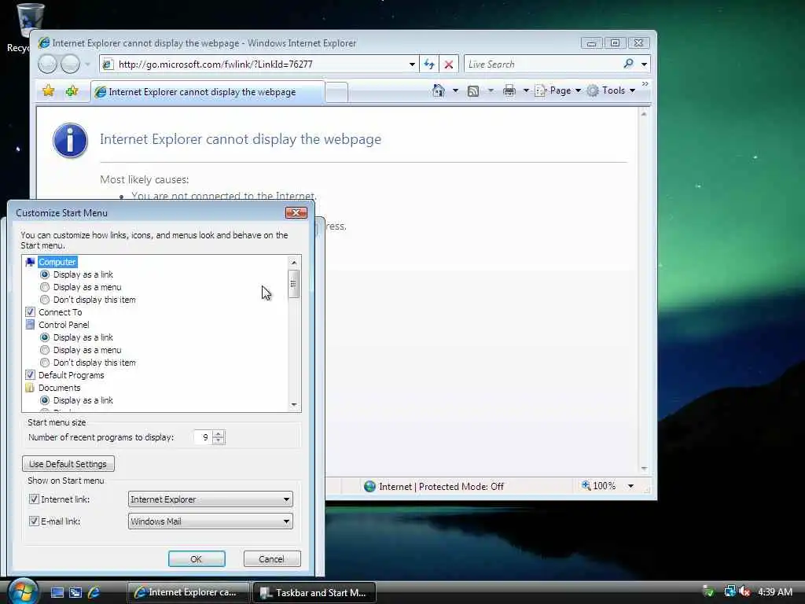The width and height of the screenshot is (805, 604).
Task: Decrease number of recent programs
Action: (219, 440)
